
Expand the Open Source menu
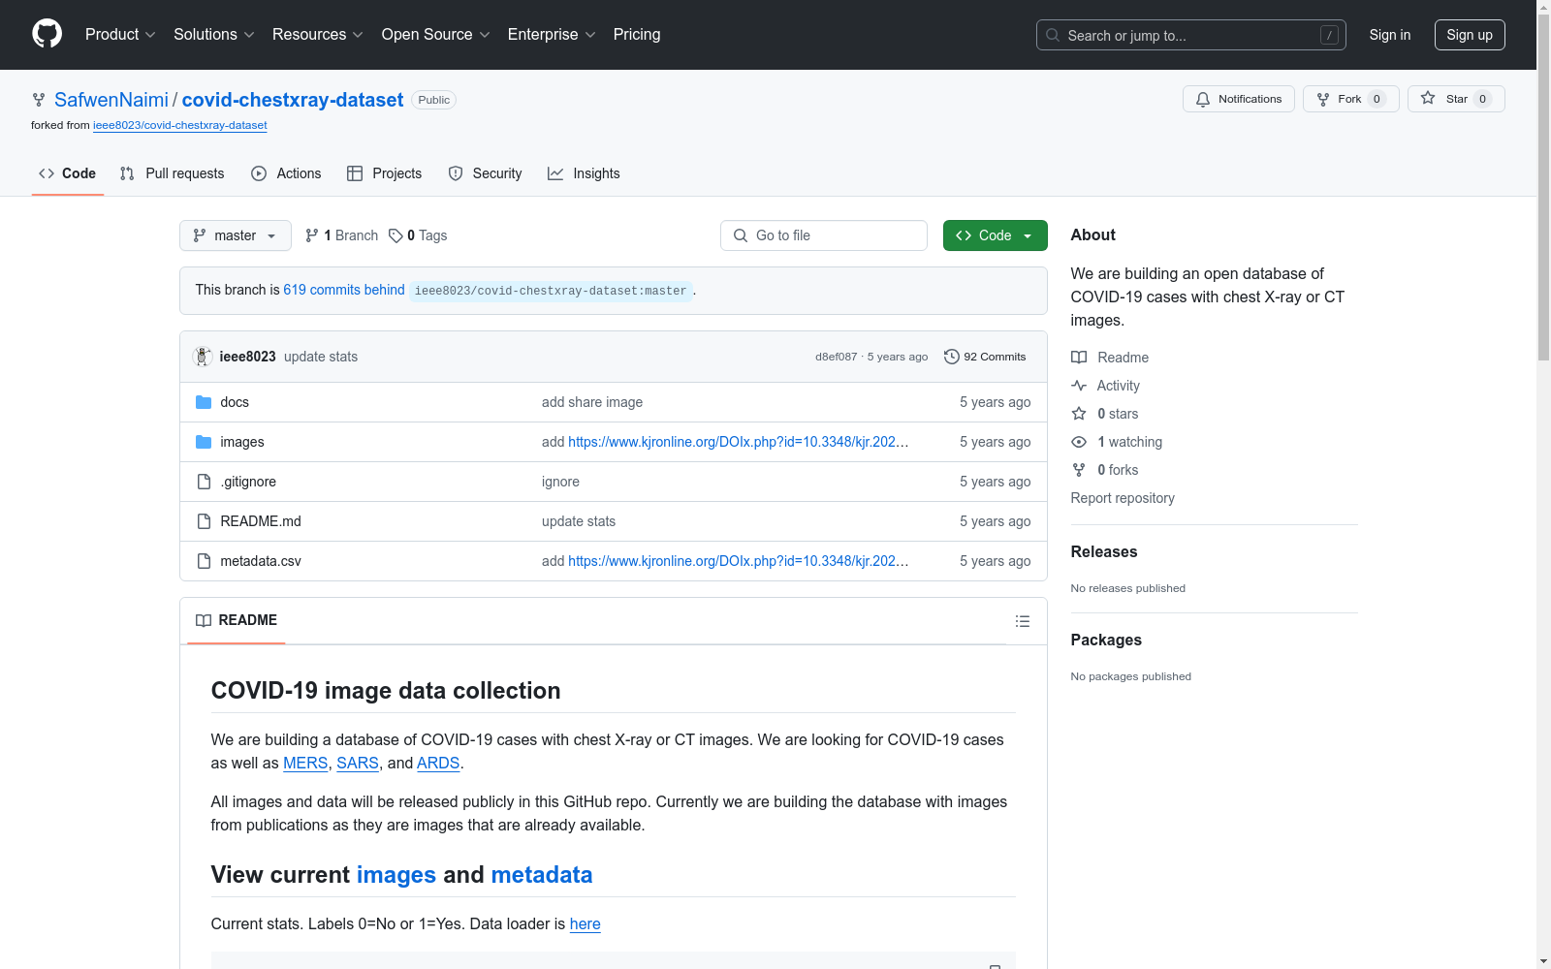click(436, 35)
